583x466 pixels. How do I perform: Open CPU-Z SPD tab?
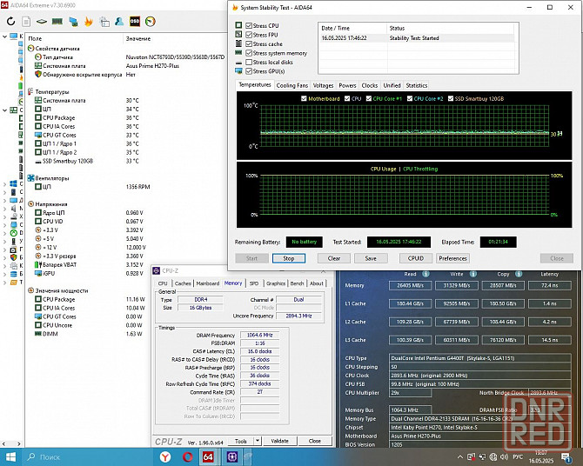254,283
